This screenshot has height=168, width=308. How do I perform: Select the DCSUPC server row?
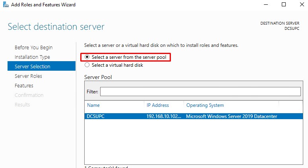pos(194,116)
